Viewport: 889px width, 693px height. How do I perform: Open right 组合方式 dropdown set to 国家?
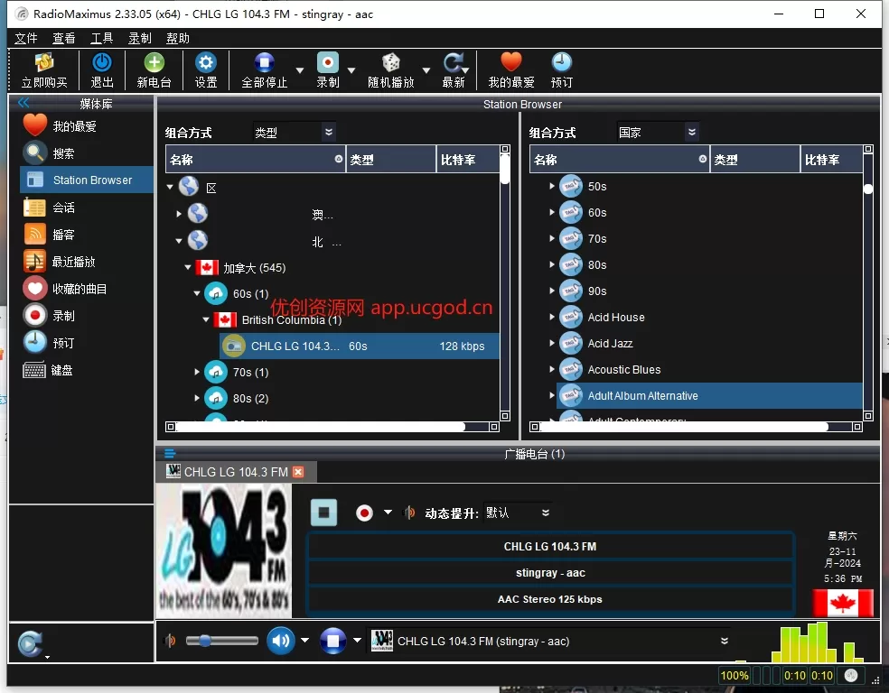pyautogui.click(x=659, y=132)
